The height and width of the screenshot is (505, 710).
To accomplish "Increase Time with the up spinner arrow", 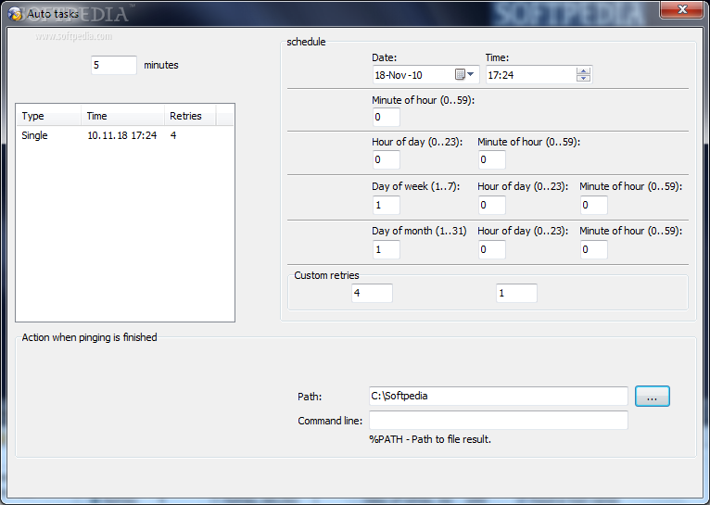I will tap(583, 71).
